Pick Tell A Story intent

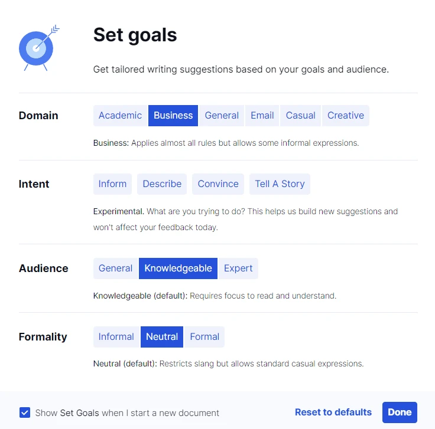[x=280, y=184]
